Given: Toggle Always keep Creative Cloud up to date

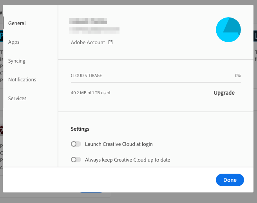Looking at the screenshot, I should [x=76, y=160].
